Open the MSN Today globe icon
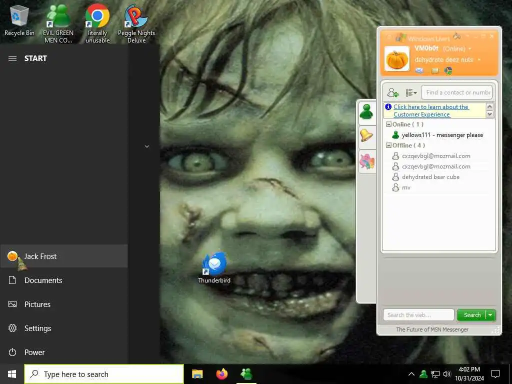512x384 pixels. 448,70
